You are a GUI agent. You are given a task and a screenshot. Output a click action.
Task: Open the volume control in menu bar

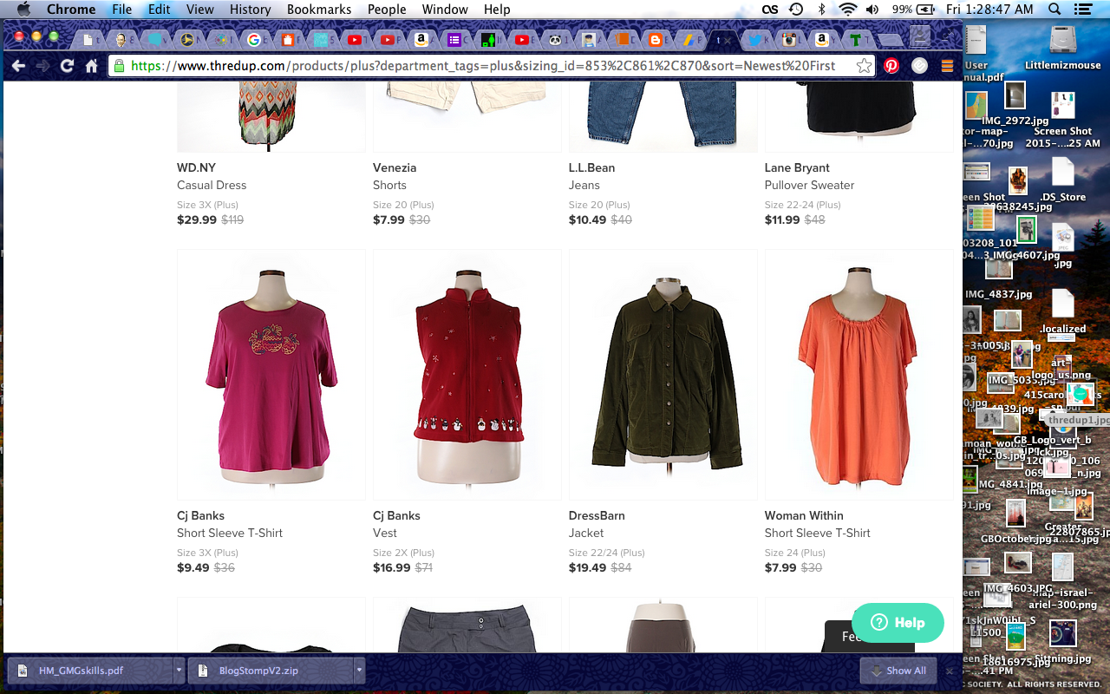[x=872, y=10]
